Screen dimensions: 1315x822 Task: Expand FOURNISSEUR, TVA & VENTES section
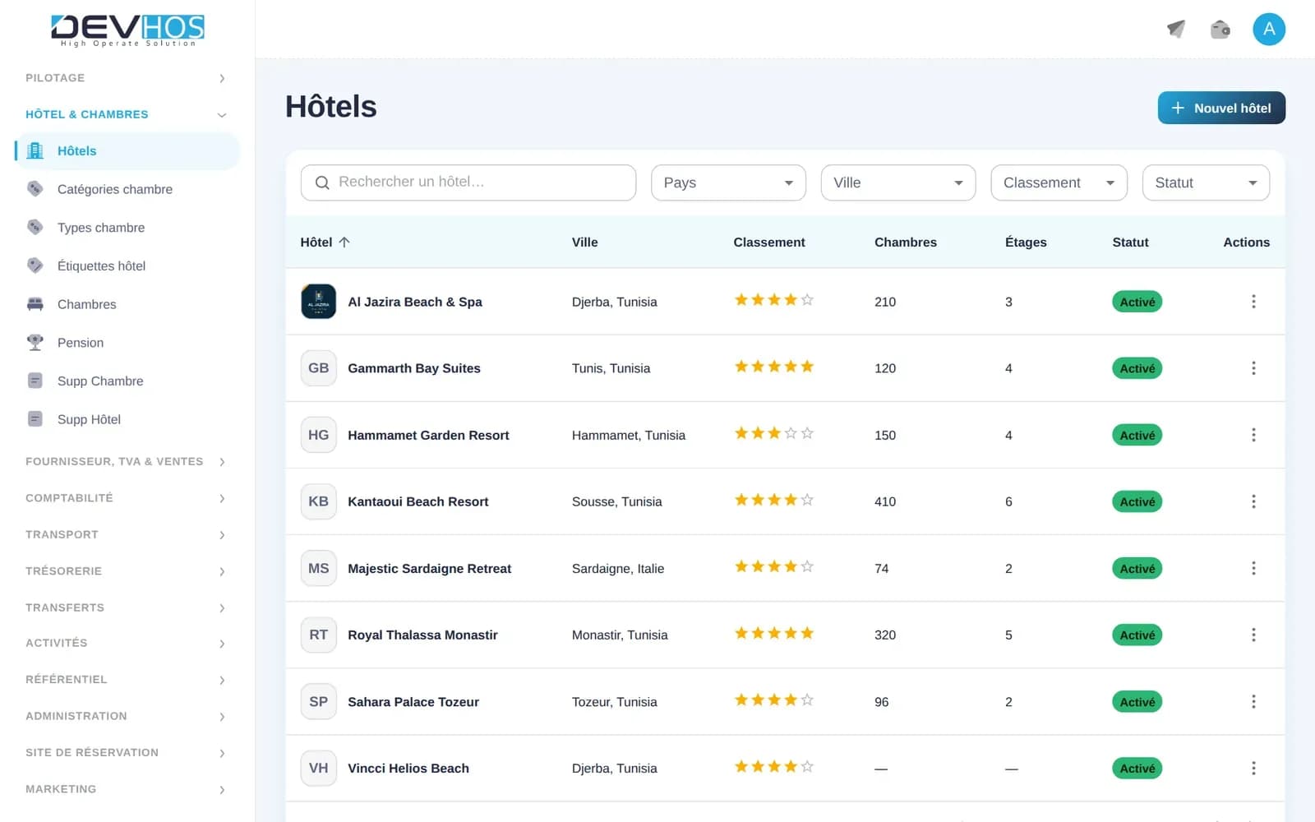pos(126,462)
